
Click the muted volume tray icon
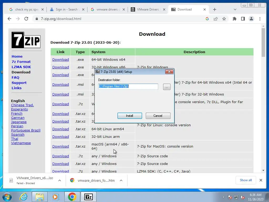[242, 197]
